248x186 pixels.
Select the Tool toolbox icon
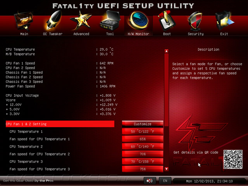coord(110,20)
